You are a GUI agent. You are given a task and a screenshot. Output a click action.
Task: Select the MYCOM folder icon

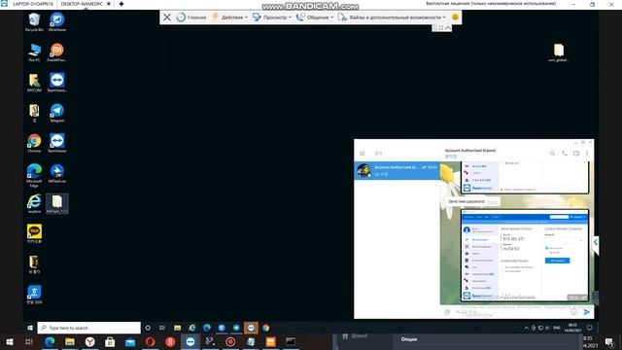34,82
